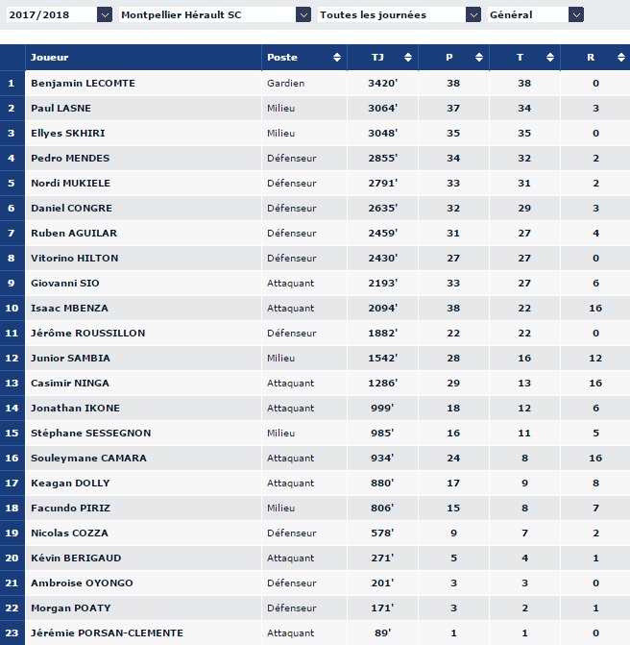Image resolution: width=630 pixels, height=645 pixels.
Task: Select player Paul LASNE
Action: pos(61,109)
